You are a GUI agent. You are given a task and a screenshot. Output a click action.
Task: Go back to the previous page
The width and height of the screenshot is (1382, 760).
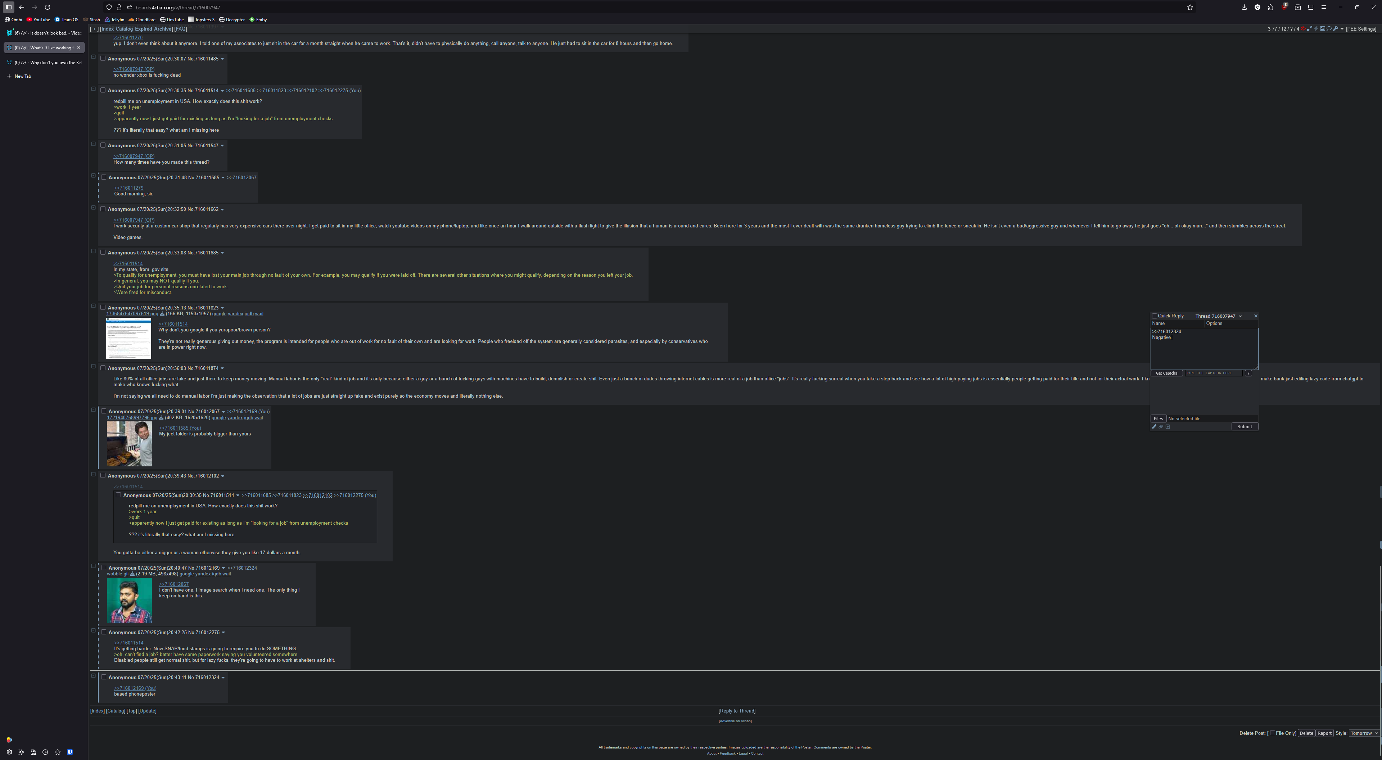(x=22, y=7)
